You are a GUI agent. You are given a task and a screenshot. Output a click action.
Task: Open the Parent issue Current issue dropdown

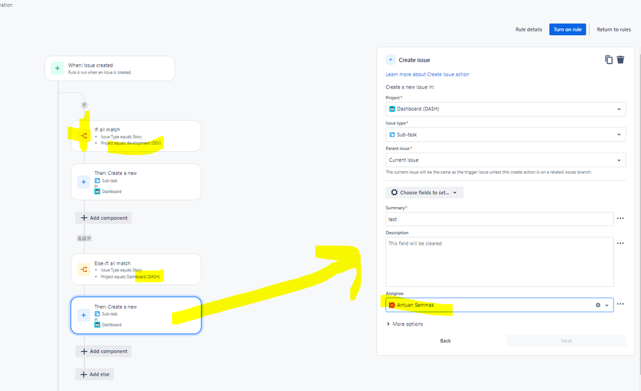click(x=506, y=160)
